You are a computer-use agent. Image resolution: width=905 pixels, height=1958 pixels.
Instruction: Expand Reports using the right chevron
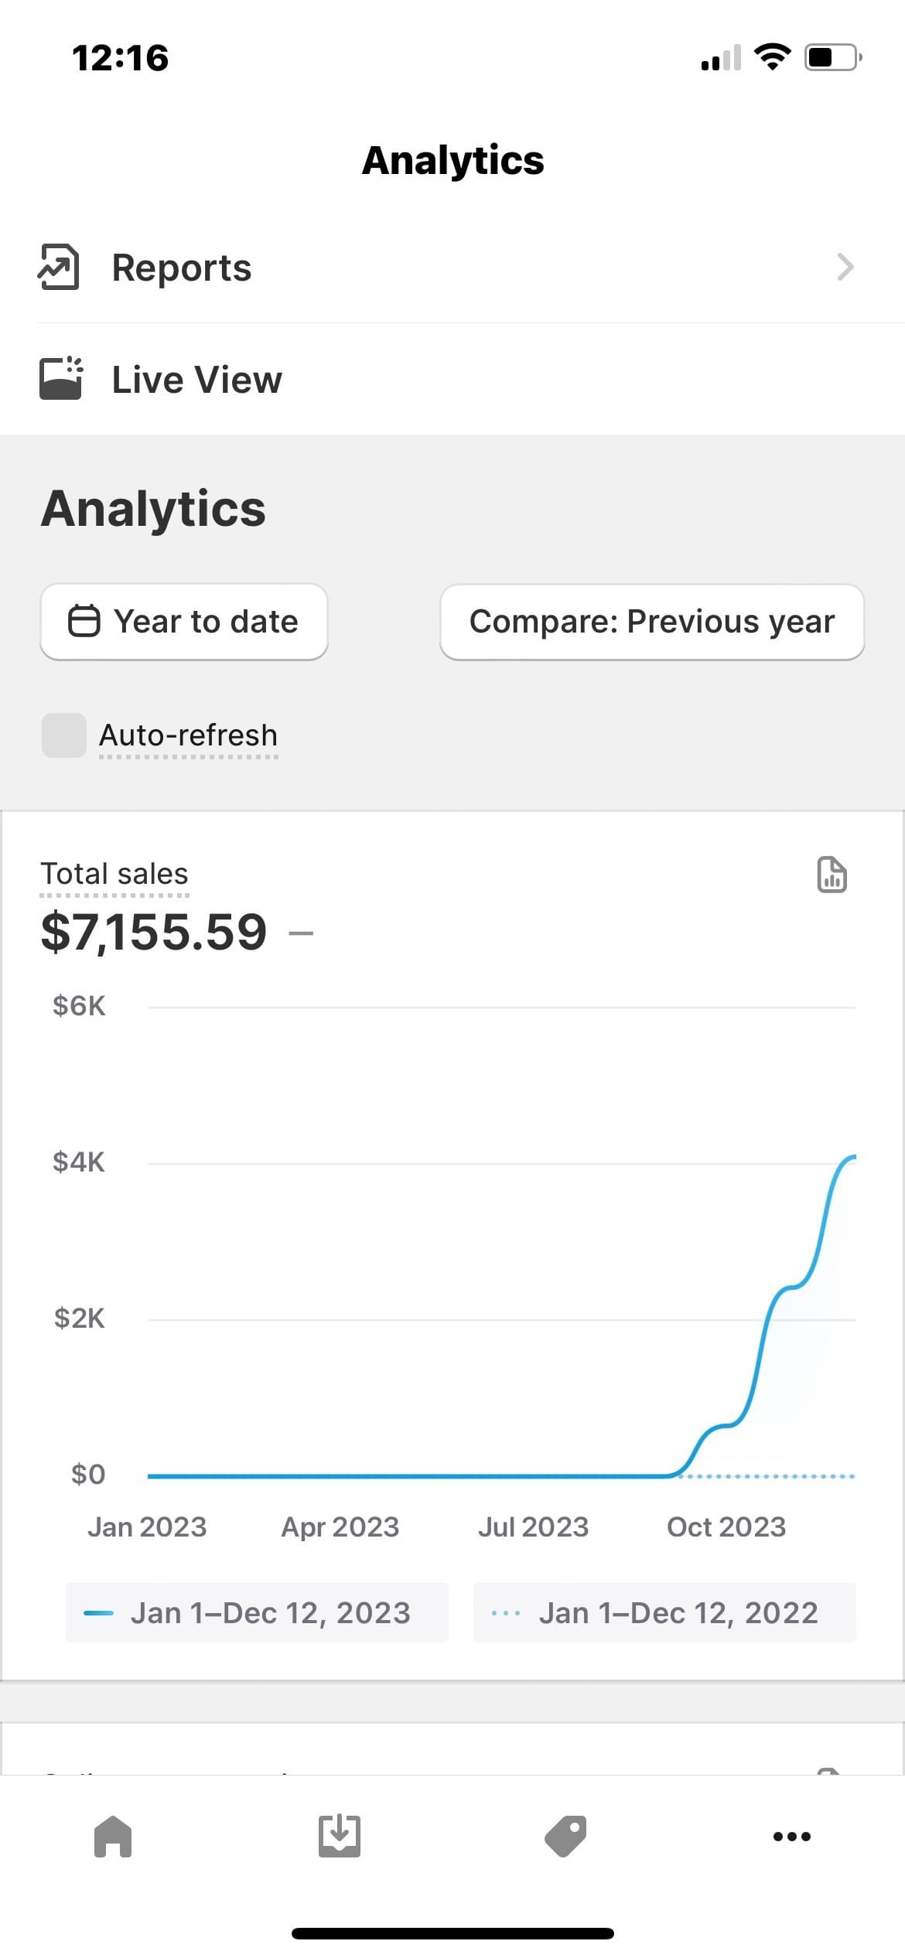click(845, 267)
